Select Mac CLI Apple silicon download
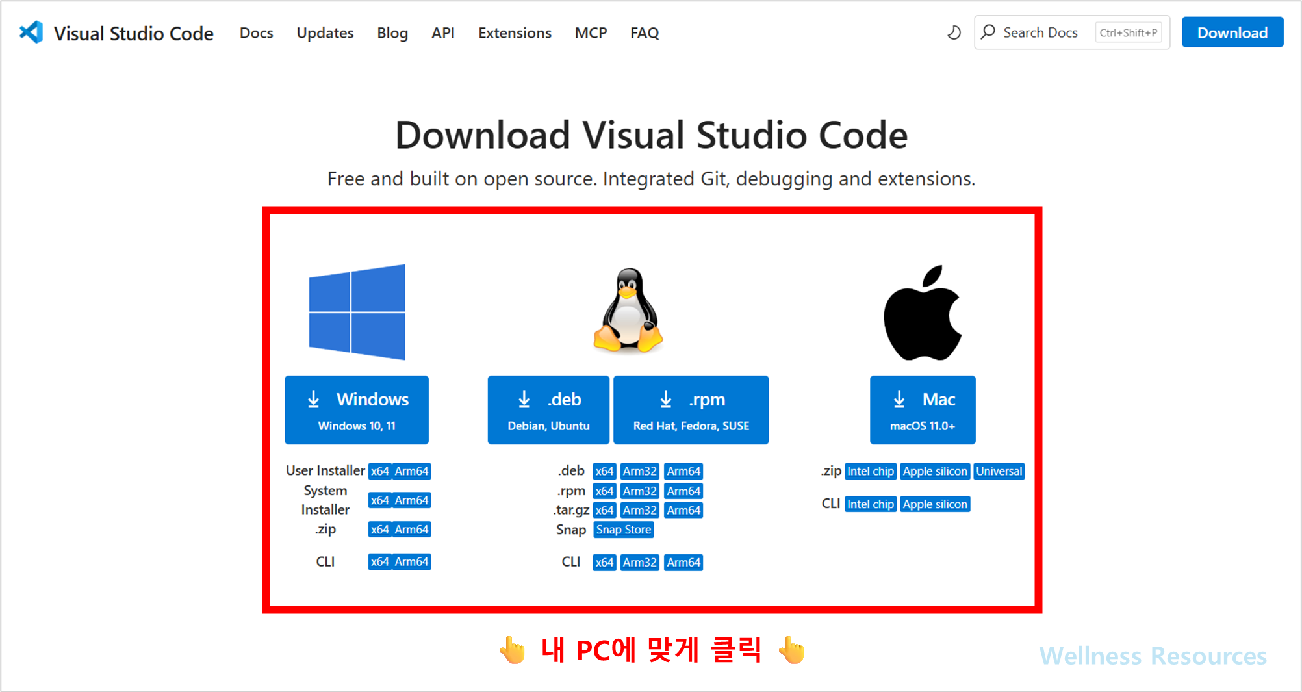The width and height of the screenshot is (1302, 692). click(935, 504)
